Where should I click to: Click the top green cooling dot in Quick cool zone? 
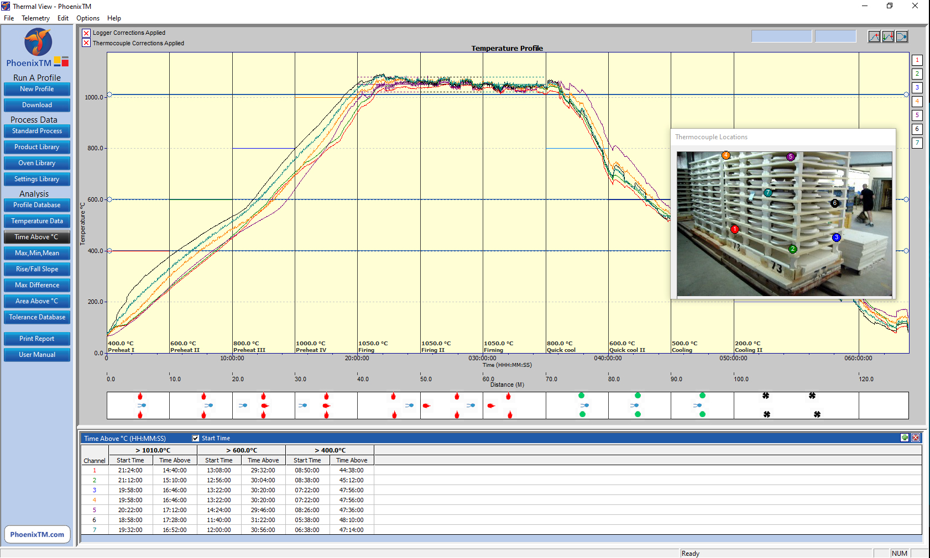coord(581,396)
